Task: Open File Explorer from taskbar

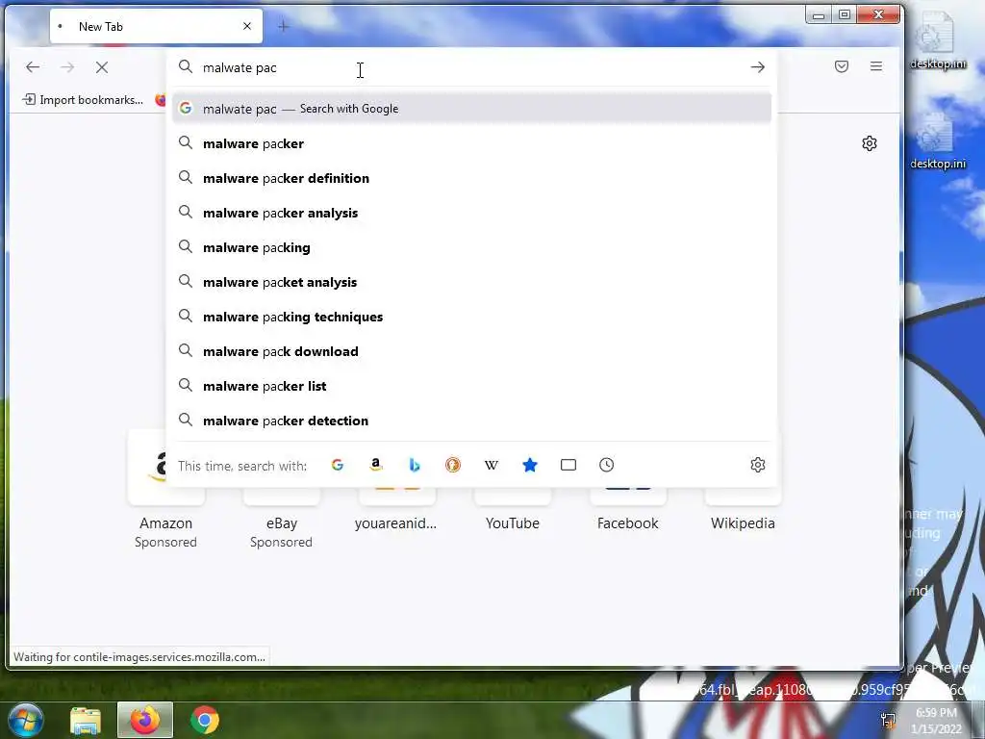Action: coord(86,721)
